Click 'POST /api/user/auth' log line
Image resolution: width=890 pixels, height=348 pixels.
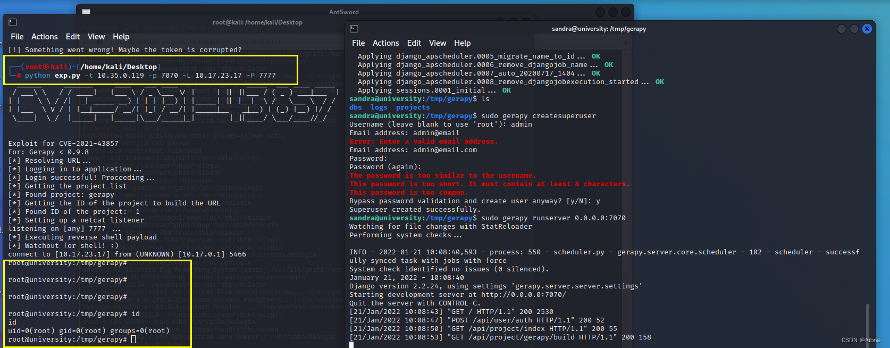pyautogui.click(x=477, y=320)
